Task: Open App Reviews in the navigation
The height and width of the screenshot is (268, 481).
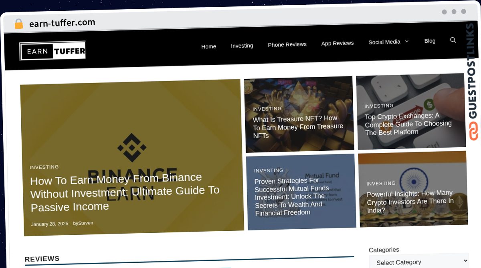Action: [x=338, y=43]
